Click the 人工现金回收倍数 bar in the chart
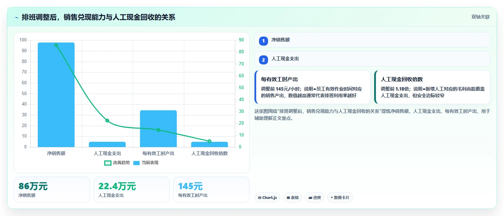 point(209,144)
